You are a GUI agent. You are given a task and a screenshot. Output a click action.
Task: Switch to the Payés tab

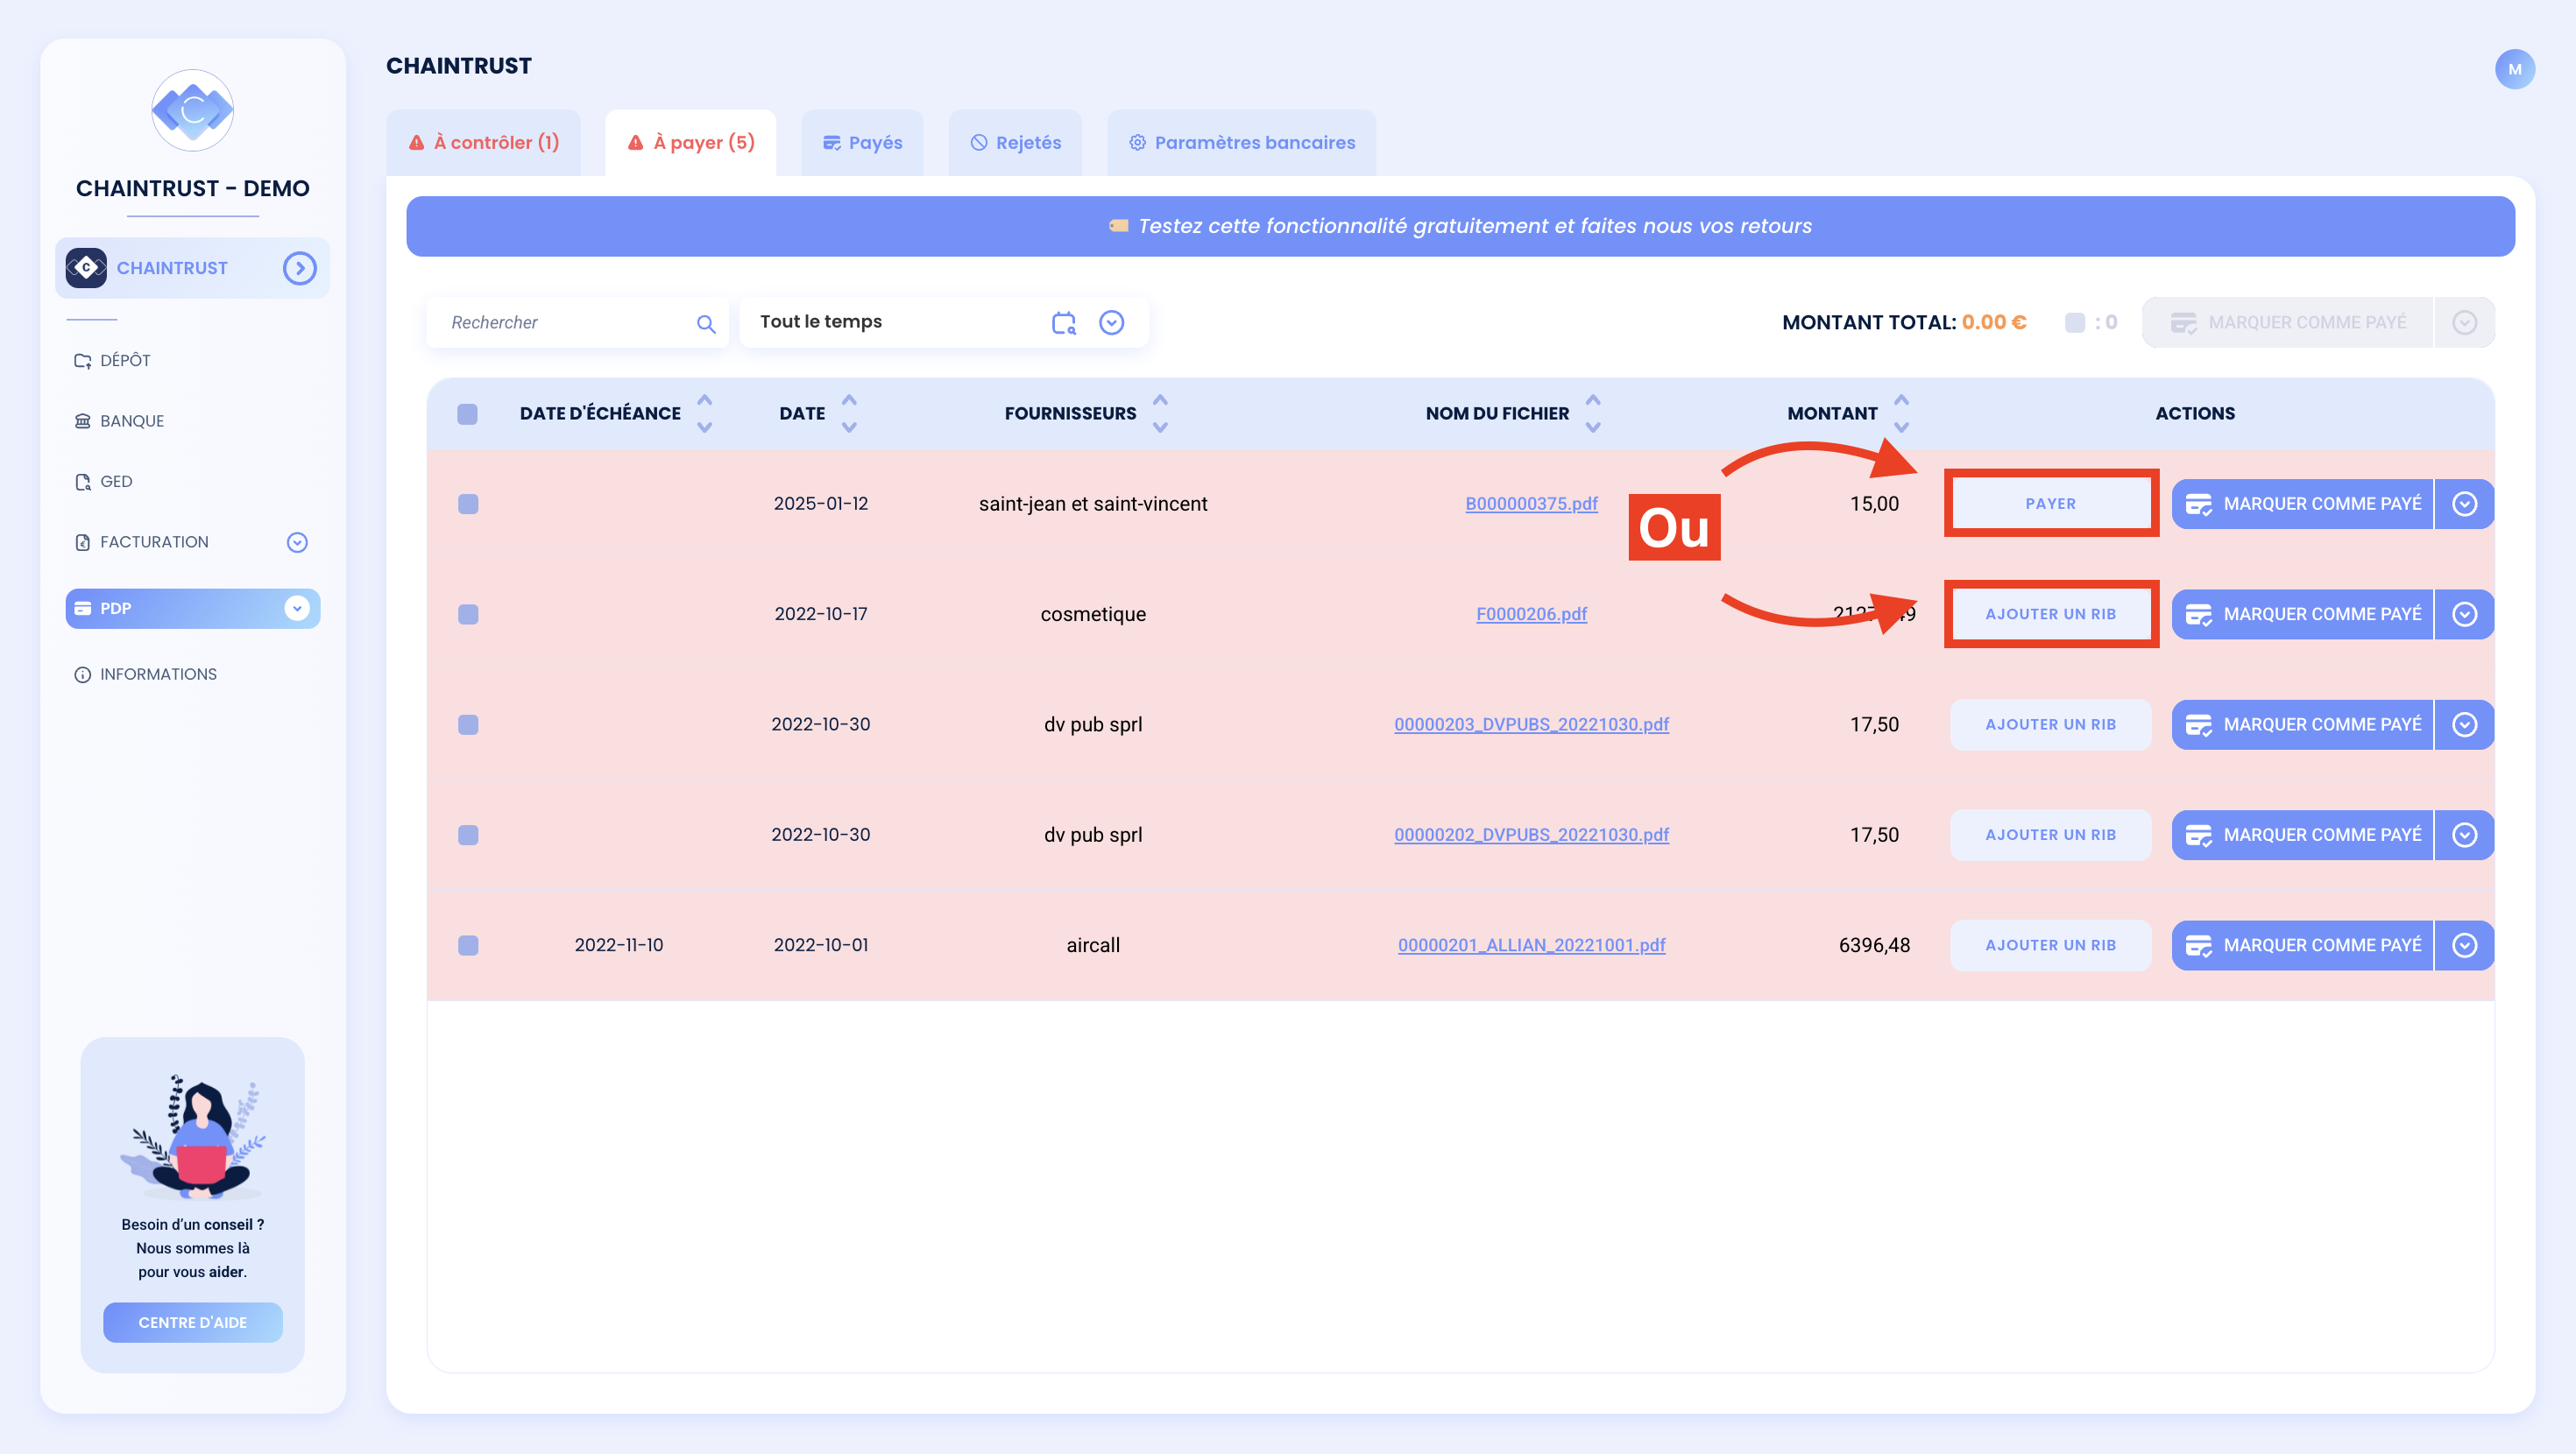[862, 143]
